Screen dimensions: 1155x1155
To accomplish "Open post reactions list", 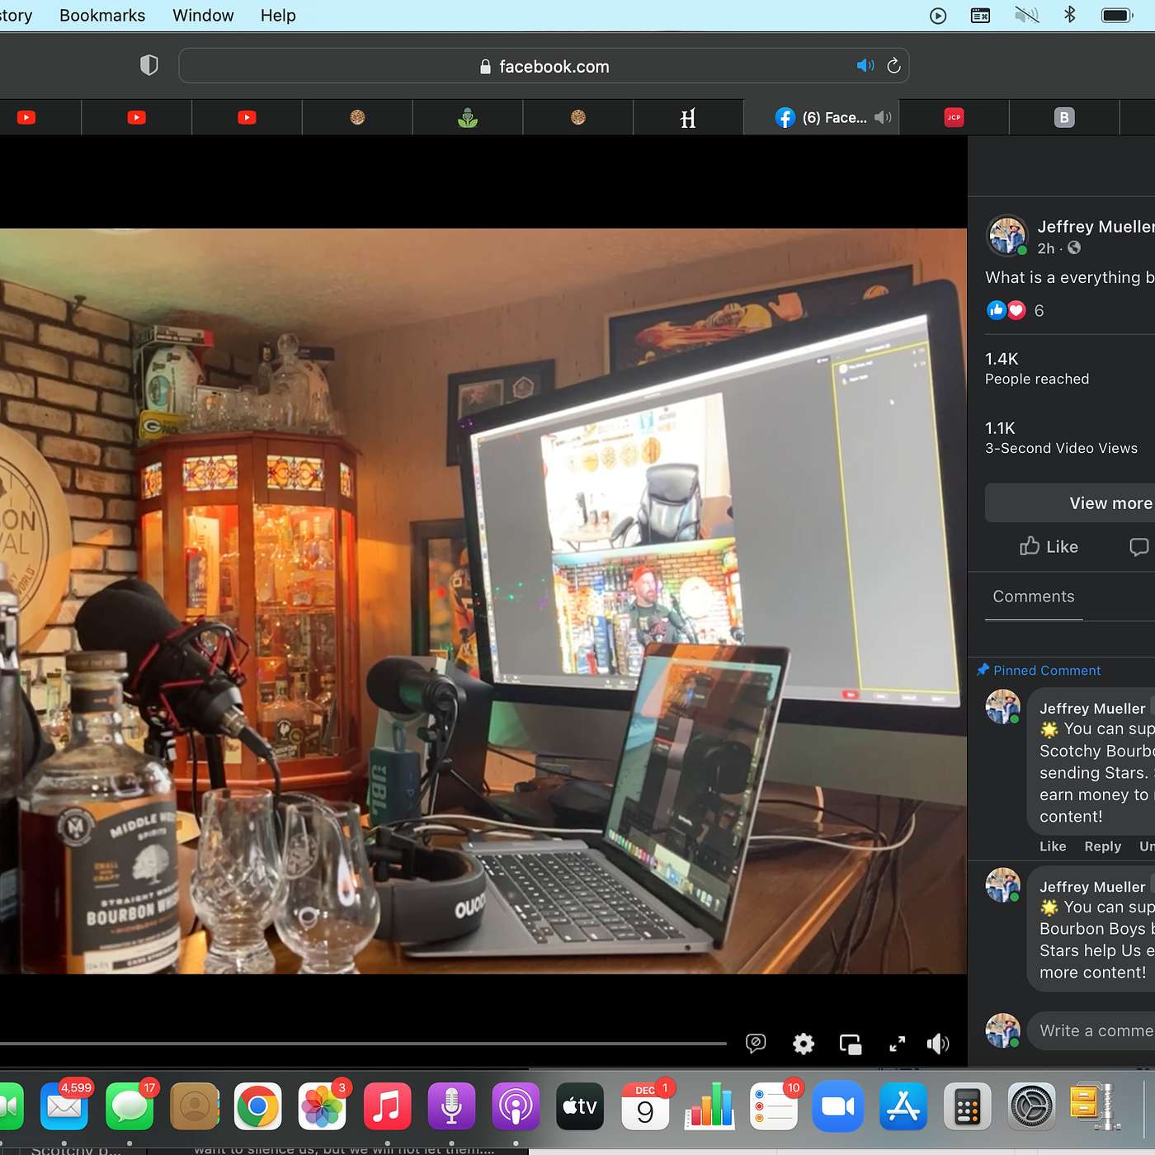I will click(1015, 310).
